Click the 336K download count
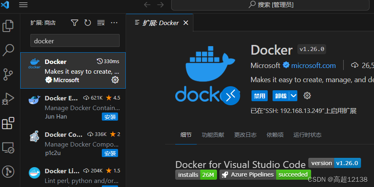This screenshot has height=187, width=374. click(97, 134)
